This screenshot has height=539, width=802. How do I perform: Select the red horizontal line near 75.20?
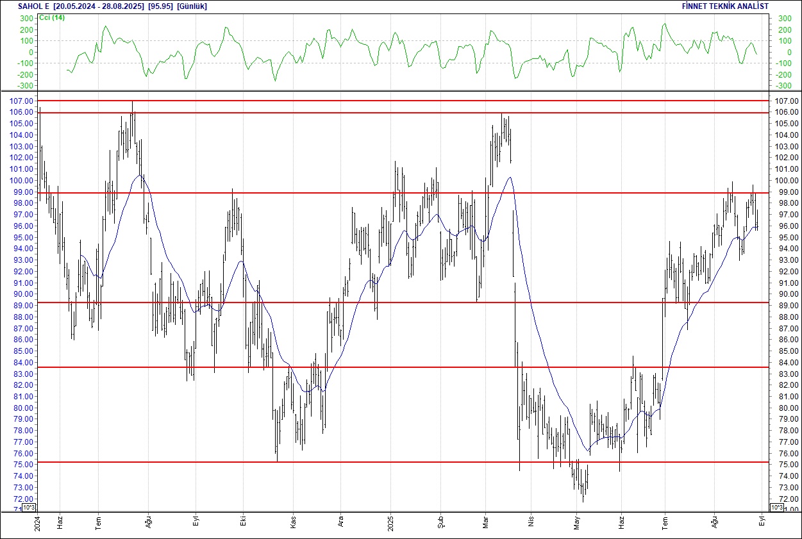click(403, 461)
